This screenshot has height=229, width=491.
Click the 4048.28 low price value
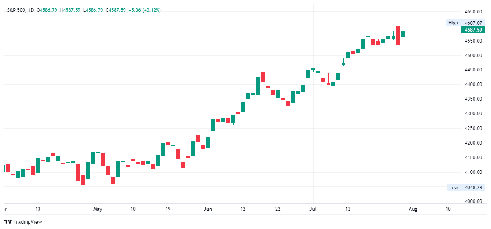tap(474, 188)
